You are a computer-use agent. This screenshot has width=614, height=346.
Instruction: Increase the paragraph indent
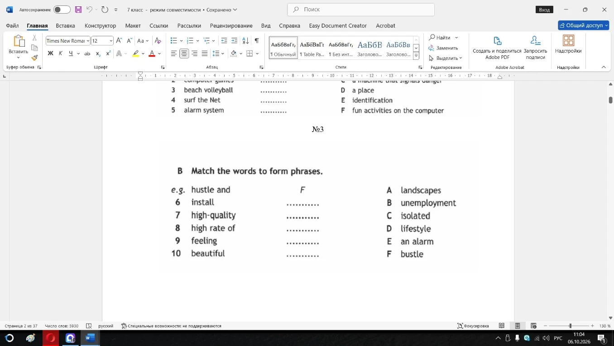point(234,41)
